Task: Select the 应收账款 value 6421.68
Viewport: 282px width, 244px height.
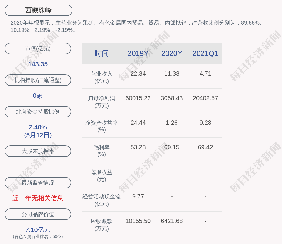Action: pos(172,221)
